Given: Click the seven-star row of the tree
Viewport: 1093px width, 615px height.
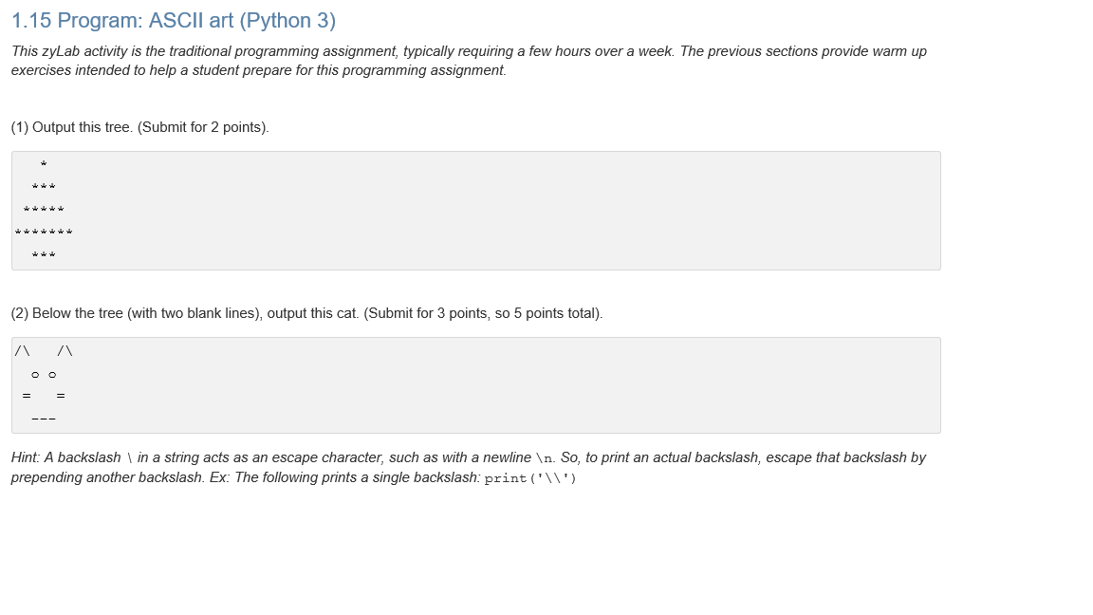Looking at the screenshot, I should 44,233.
